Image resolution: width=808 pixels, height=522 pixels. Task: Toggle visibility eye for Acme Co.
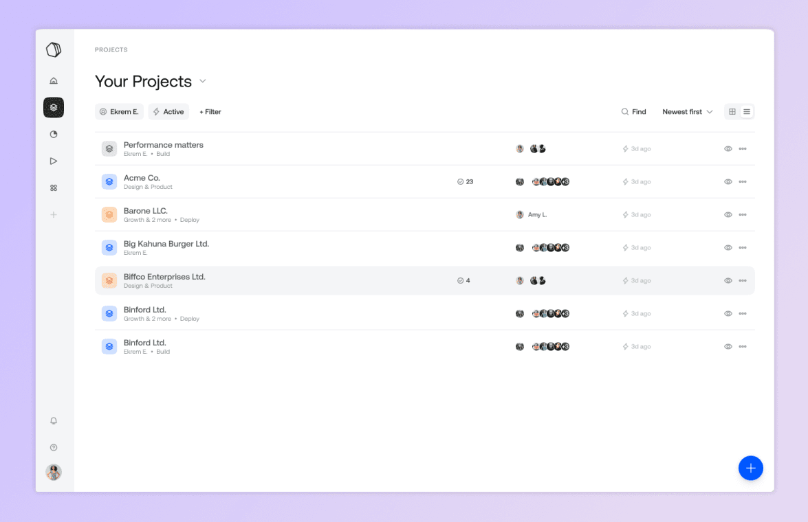coord(728,182)
